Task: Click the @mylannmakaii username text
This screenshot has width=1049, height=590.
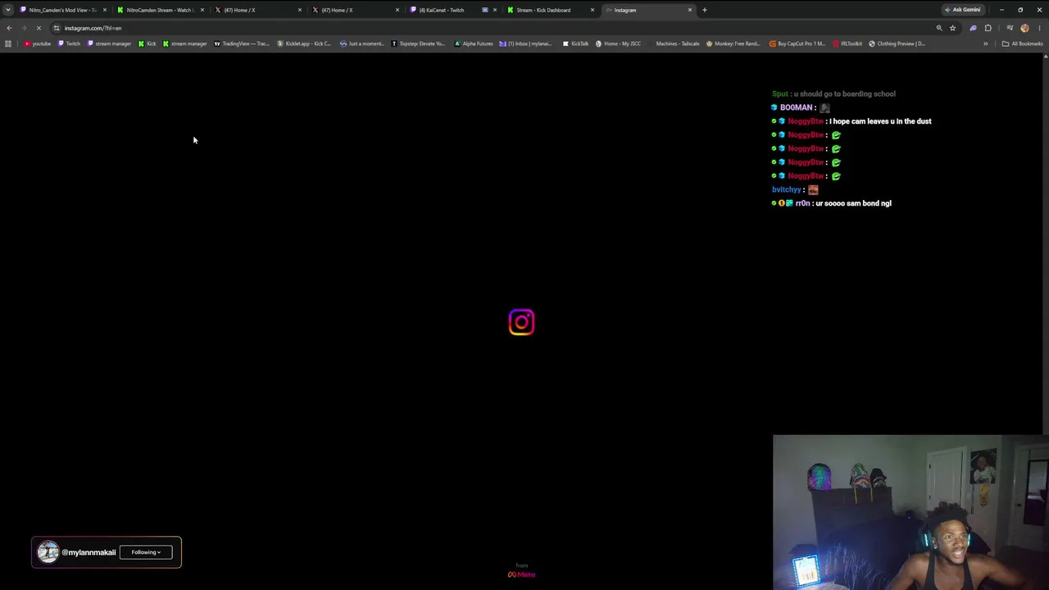Action: click(x=89, y=552)
